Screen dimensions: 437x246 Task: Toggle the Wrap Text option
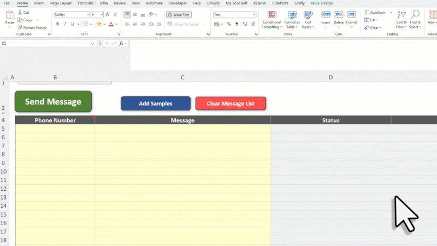click(x=178, y=15)
